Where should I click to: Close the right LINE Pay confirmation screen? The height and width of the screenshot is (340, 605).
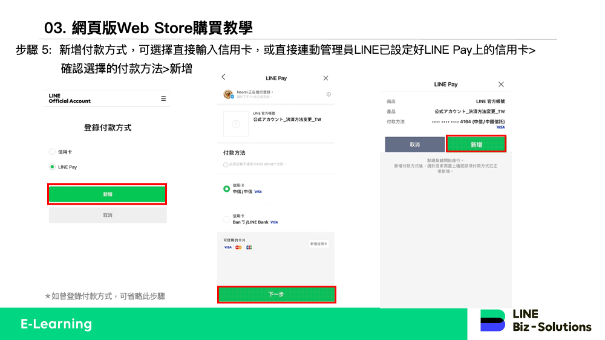pyautogui.click(x=501, y=84)
